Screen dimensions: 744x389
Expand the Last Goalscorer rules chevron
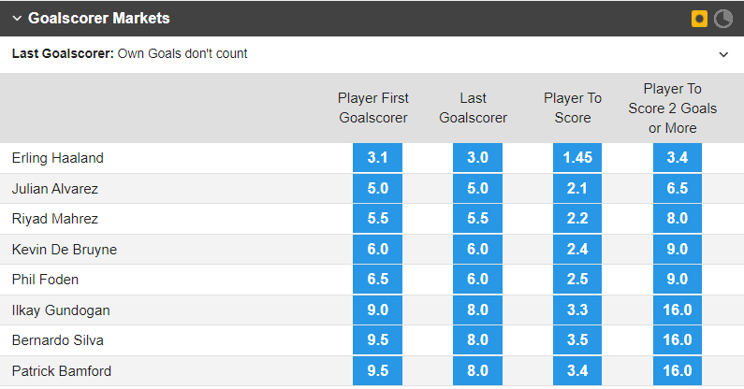click(723, 54)
